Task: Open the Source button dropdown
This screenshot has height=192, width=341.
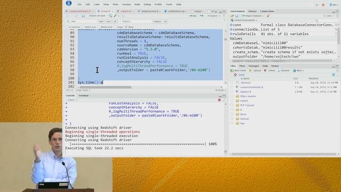Action: pyautogui.click(x=219, y=16)
